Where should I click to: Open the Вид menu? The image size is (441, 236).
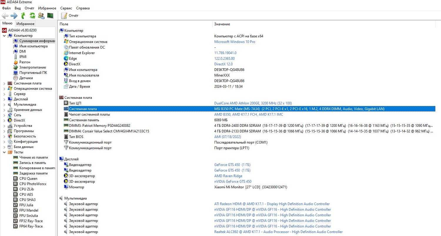click(x=18, y=8)
